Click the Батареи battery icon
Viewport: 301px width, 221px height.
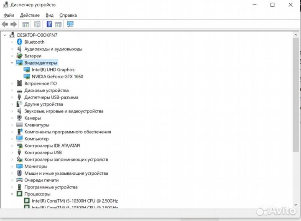click(x=20, y=56)
